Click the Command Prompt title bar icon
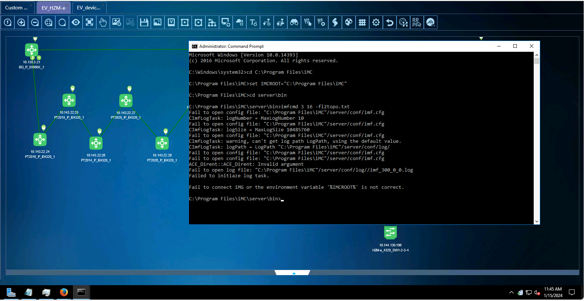584x301 pixels. tap(195, 46)
